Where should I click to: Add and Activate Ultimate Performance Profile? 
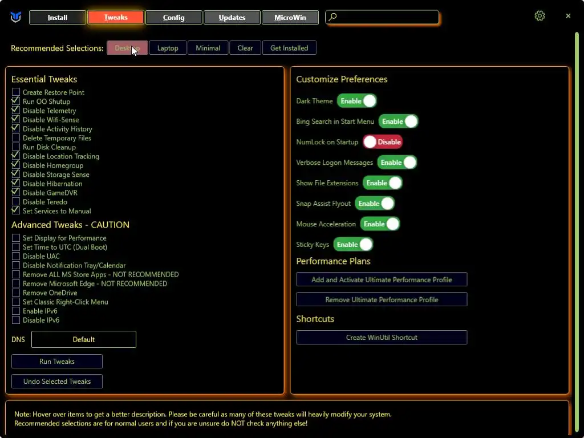[x=382, y=279]
